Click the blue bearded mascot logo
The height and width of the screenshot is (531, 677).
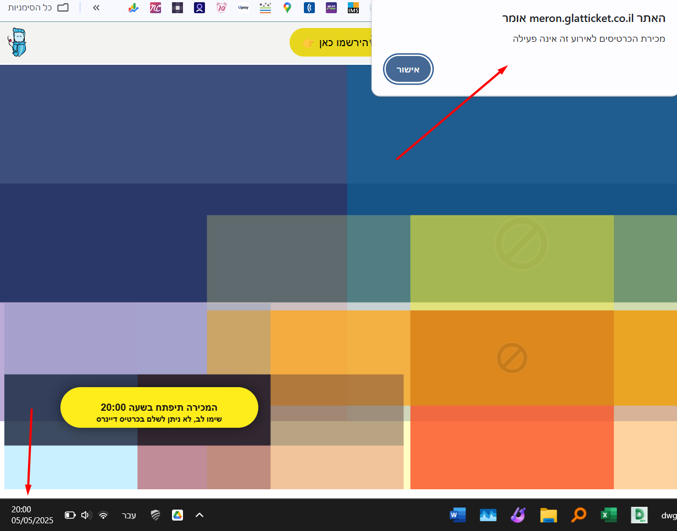(x=17, y=42)
